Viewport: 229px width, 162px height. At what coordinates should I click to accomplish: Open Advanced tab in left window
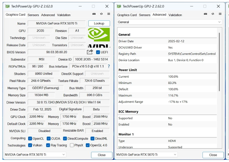48,15
